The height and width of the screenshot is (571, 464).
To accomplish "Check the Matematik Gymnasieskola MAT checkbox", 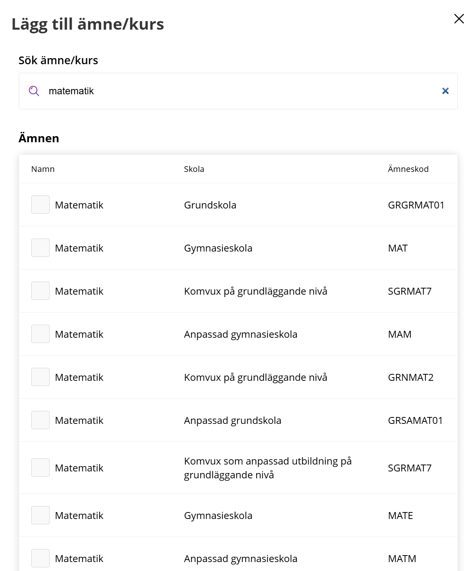I will pyautogui.click(x=40, y=248).
